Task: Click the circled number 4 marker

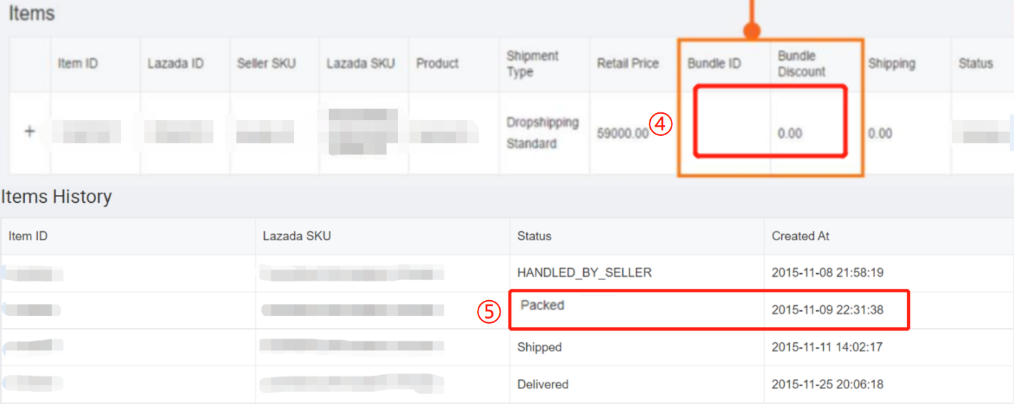Action: [661, 124]
